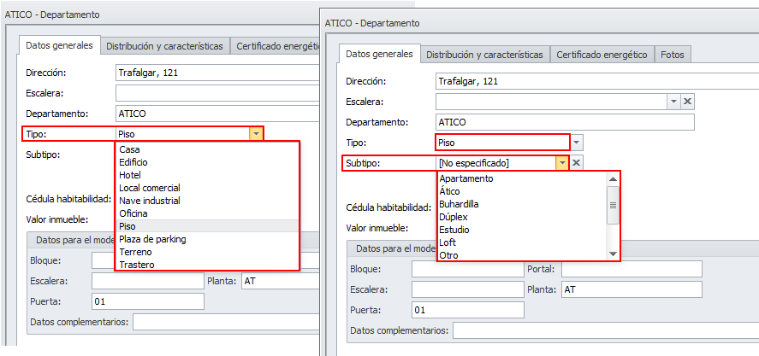Open the Escalera combo box dropdown arrow
759x356 pixels.
tap(673, 102)
